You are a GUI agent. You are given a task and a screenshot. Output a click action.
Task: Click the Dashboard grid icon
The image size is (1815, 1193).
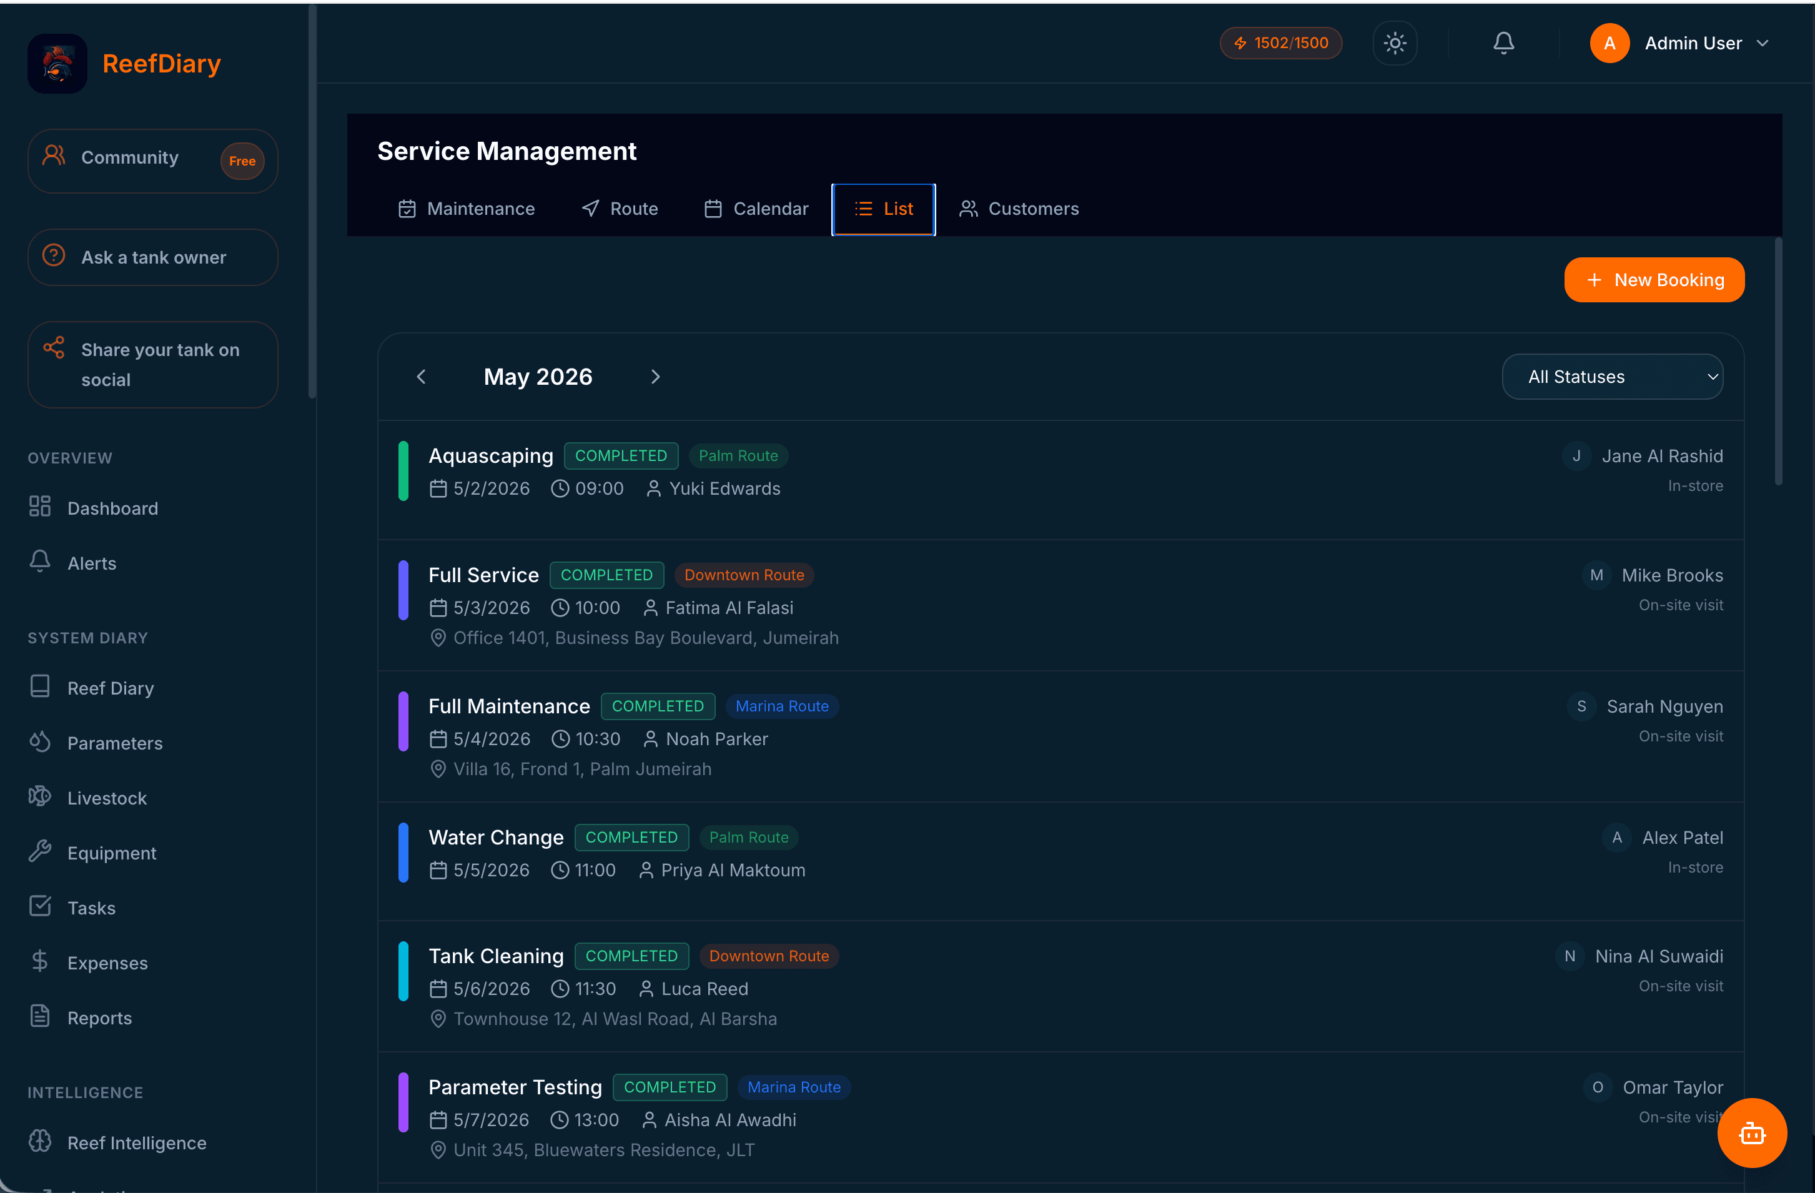coord(39,506)
